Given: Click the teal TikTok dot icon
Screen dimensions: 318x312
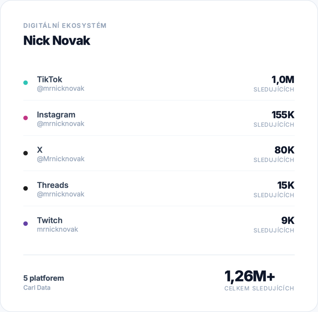Looking at the screenshot, I should (25, 83).
